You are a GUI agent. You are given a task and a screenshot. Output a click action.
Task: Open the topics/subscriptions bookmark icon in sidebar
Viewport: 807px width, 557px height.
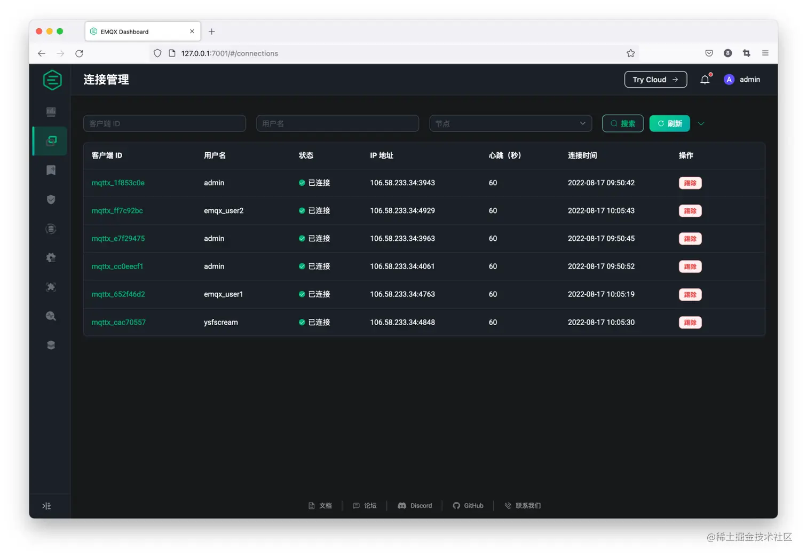[51, 170]
